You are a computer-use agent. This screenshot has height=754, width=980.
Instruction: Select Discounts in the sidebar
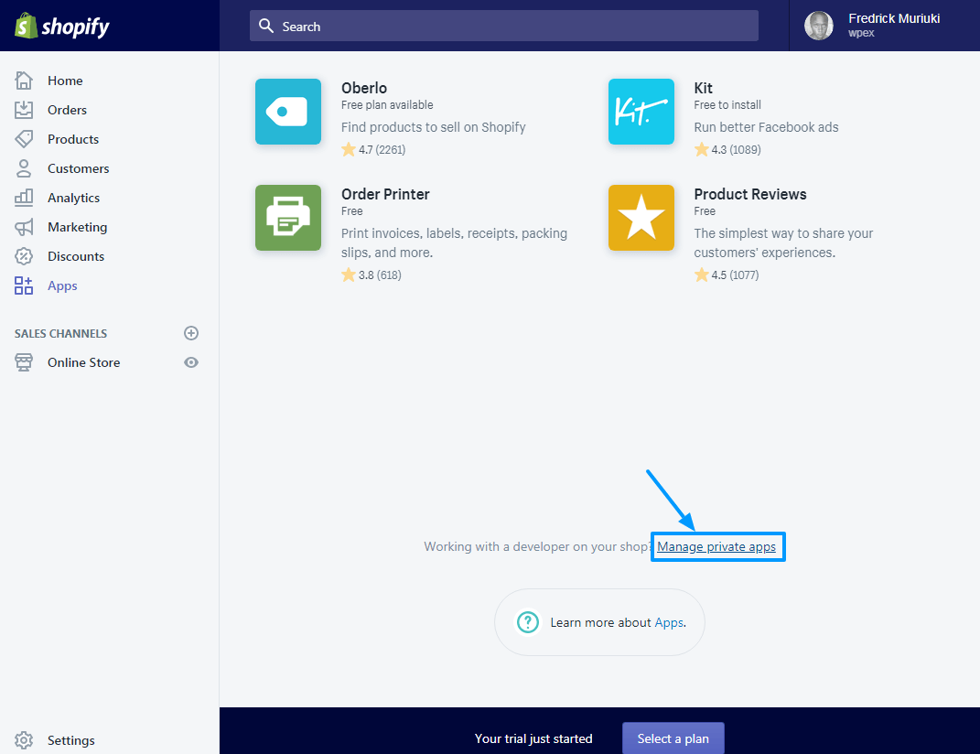point(75,256)
